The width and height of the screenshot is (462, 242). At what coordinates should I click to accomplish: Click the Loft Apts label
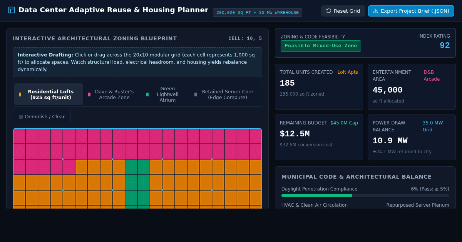coord(348,72)
